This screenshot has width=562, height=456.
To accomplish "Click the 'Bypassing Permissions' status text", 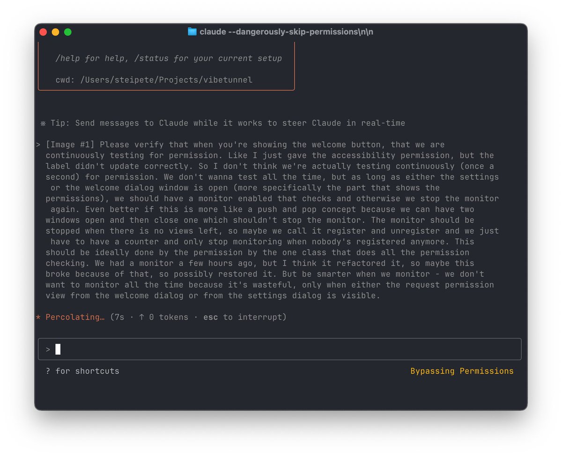I will 462,371.
